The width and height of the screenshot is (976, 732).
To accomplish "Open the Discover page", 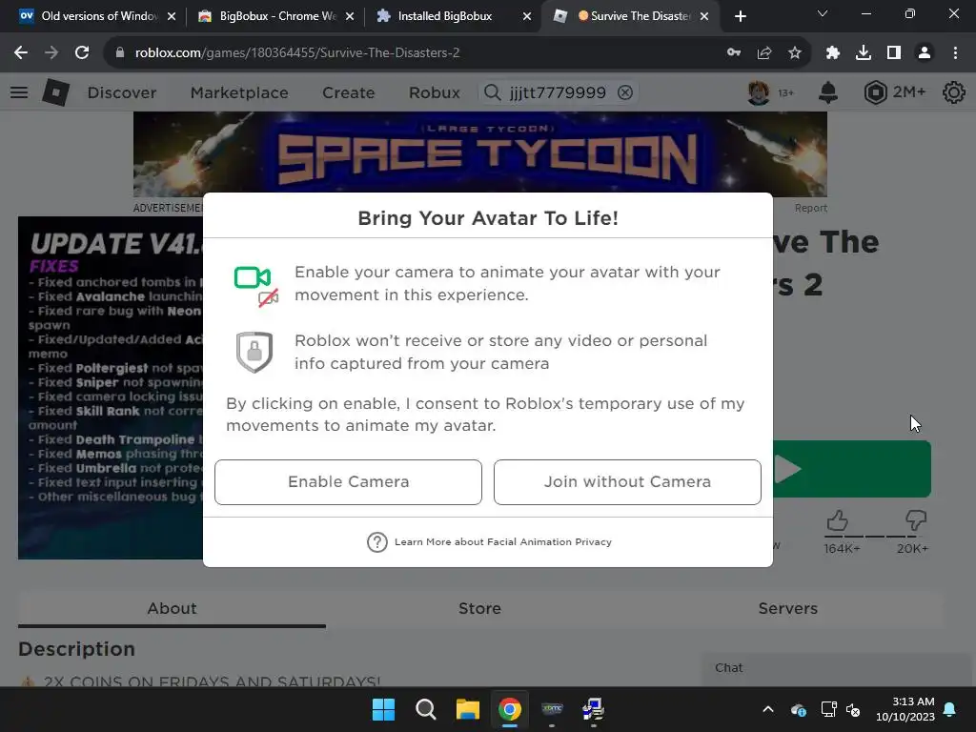I will pos(122,92).
